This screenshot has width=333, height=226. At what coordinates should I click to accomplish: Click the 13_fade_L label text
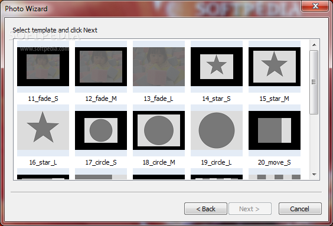click(x=158, y=99)
